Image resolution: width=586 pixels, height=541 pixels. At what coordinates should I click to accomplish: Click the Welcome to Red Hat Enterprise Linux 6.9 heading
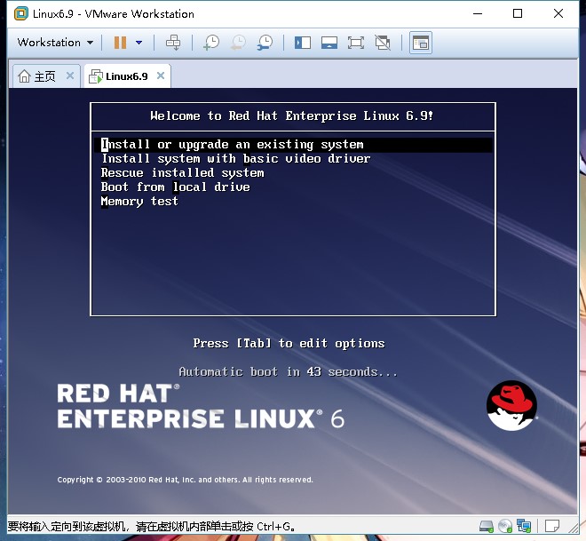pyautogui.click(x=291, y=115)
